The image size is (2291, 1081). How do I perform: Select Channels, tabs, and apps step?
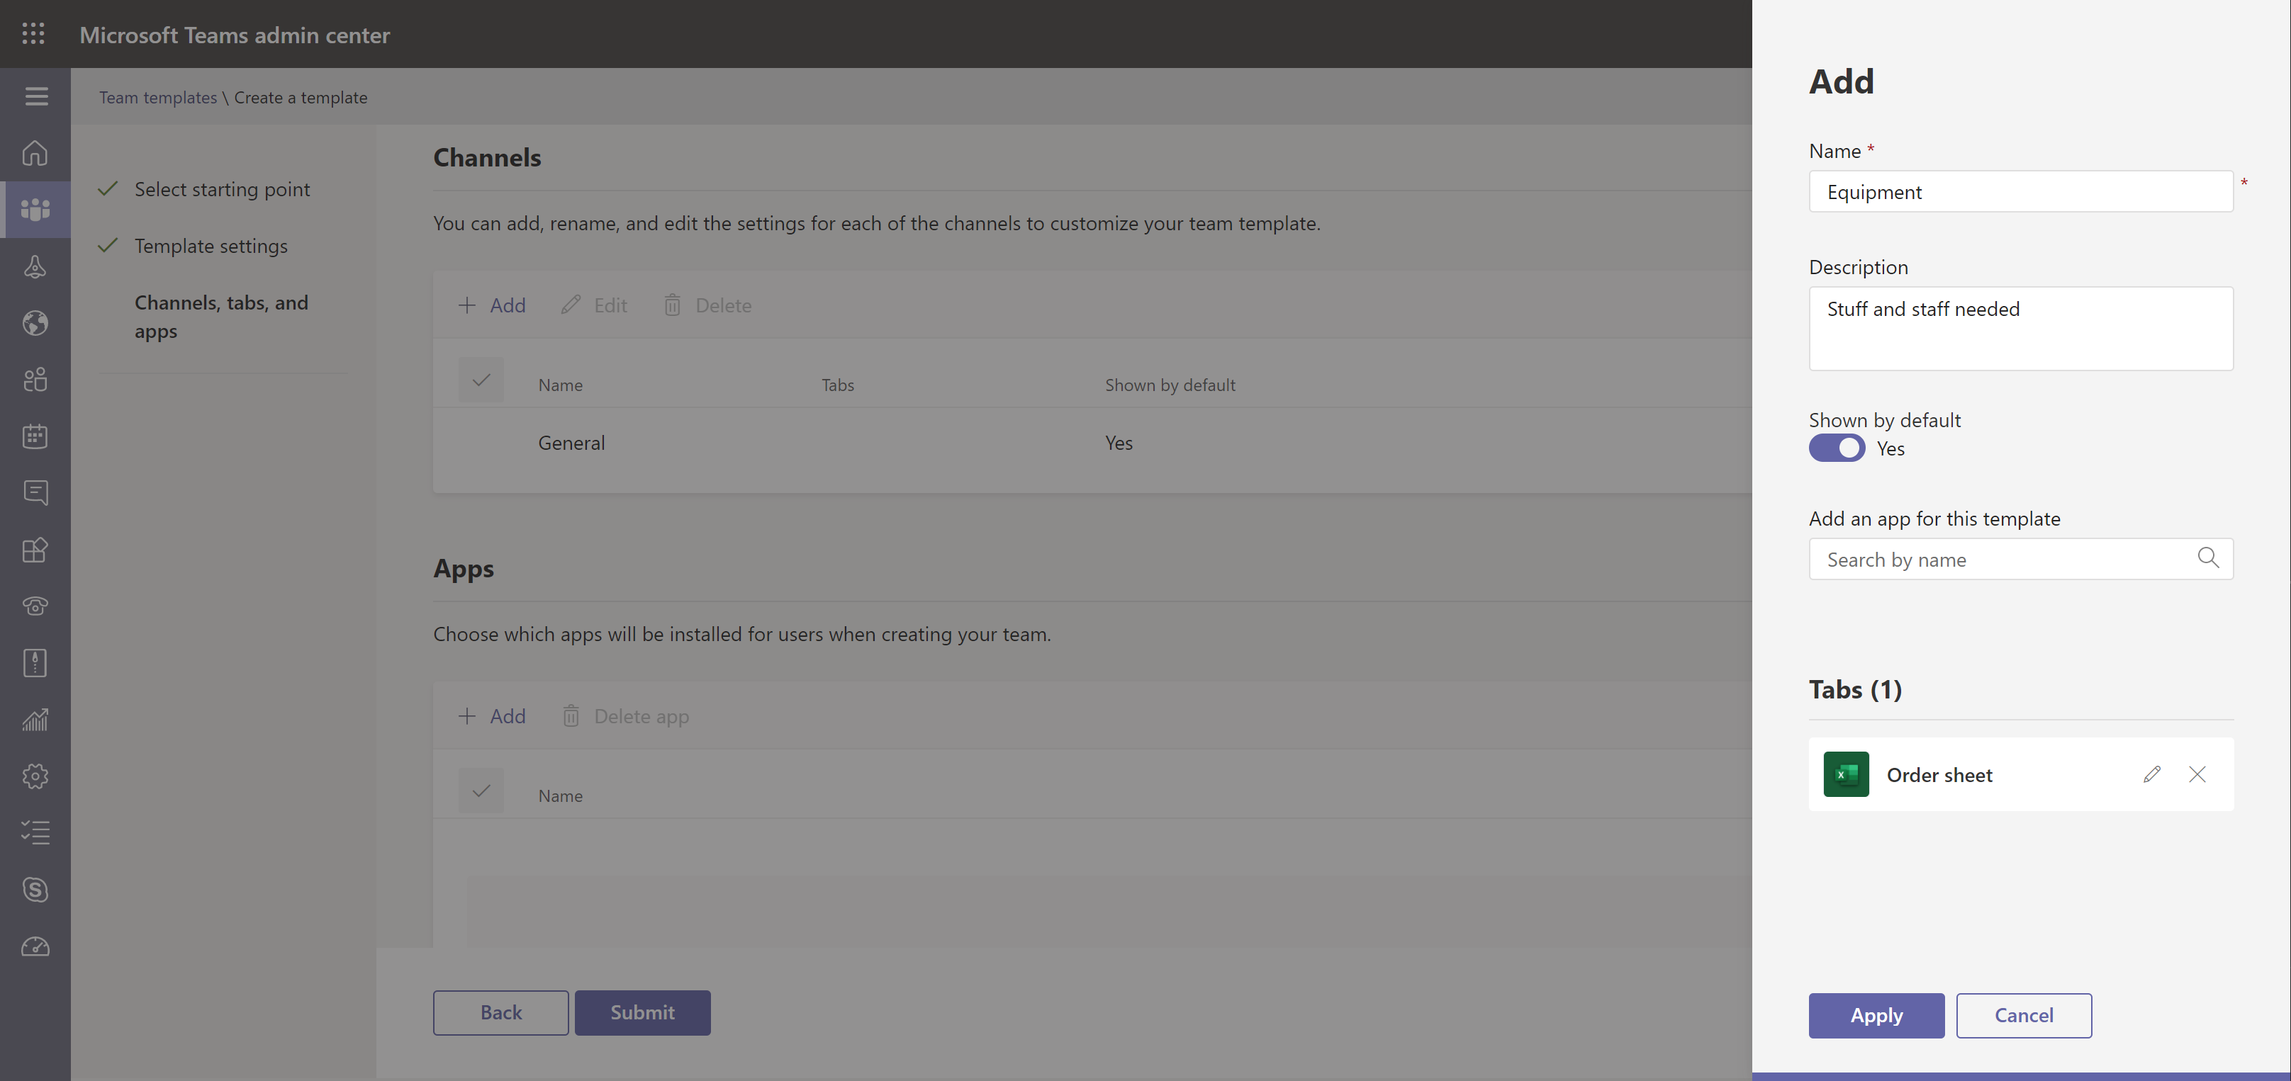click(x=221, y=317)
